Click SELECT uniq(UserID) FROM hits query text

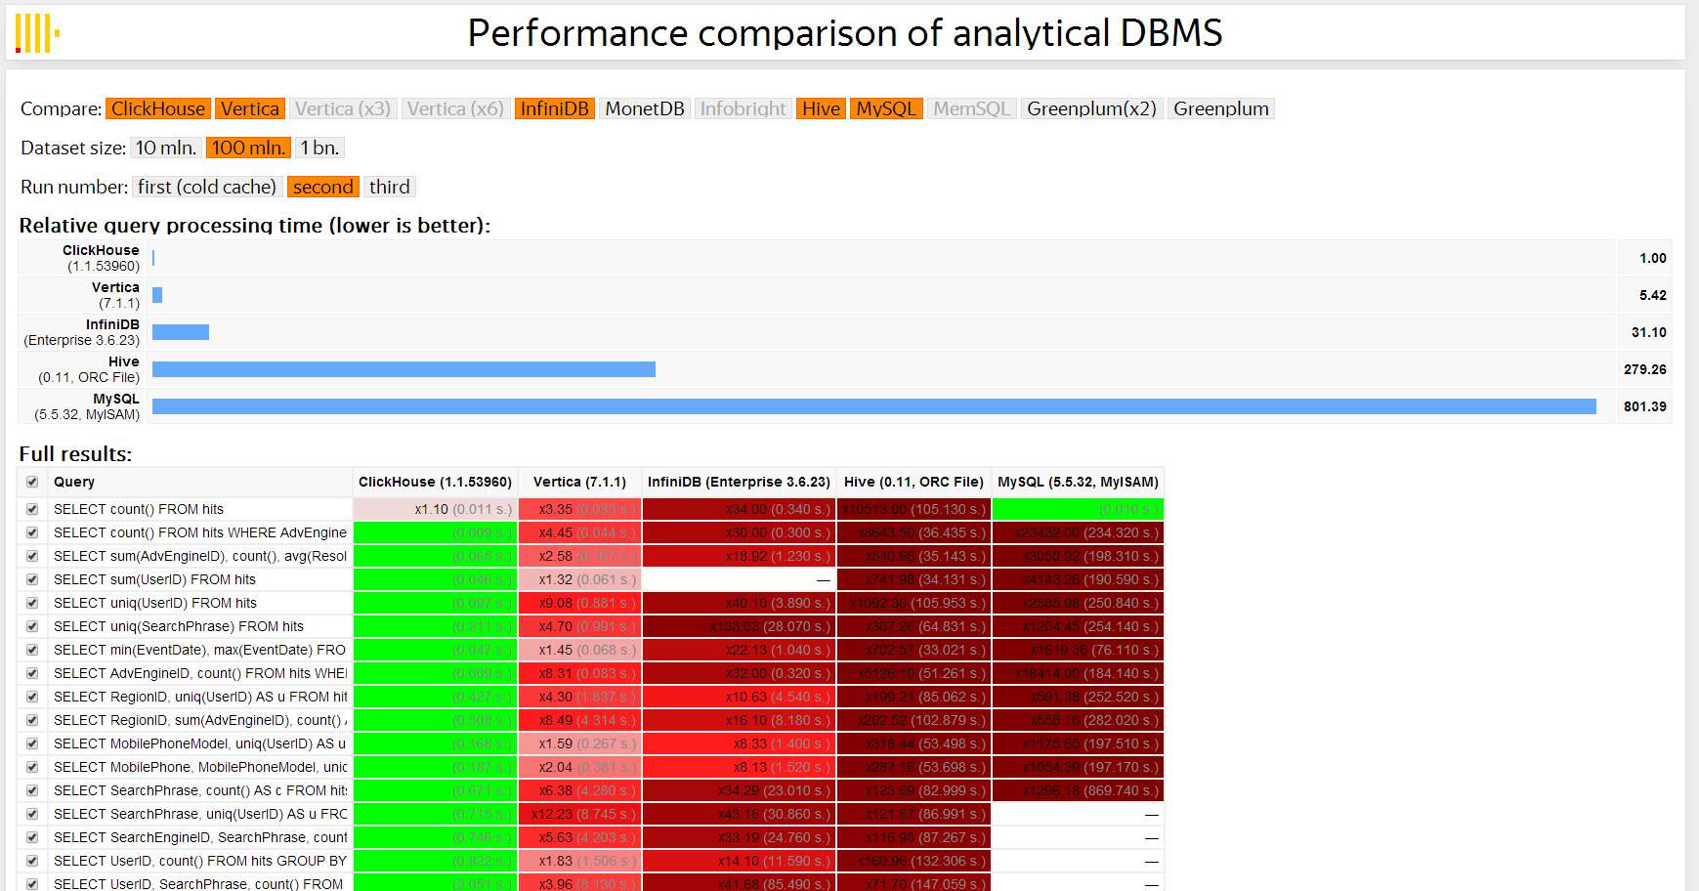coord(155,603)
